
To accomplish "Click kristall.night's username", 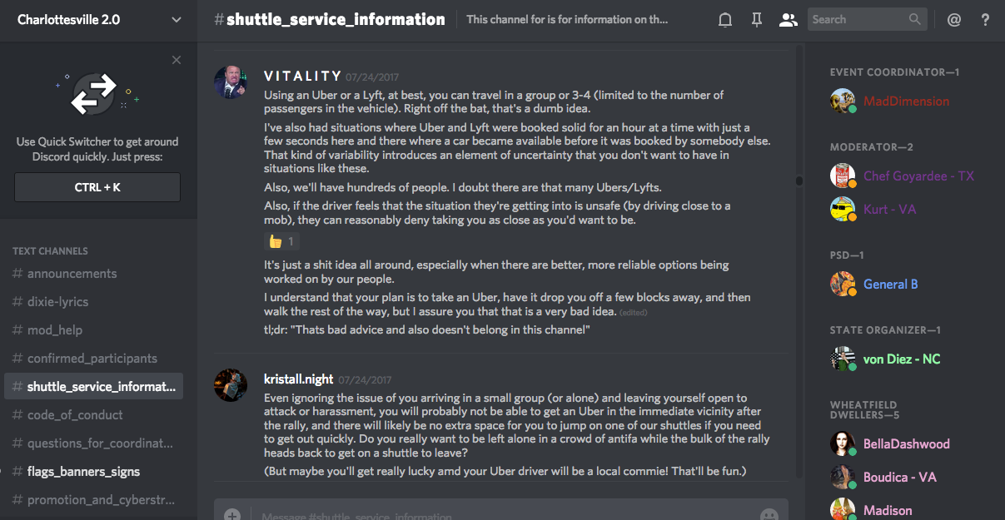I will (298, 379).
